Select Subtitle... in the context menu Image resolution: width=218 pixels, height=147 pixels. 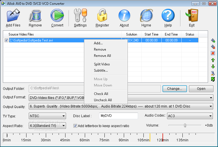(106, 71)
